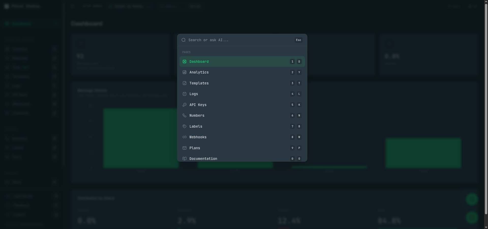Click the scrollbar up arrow
Viewport: 488px width, 229px height.
coord(486,2)
